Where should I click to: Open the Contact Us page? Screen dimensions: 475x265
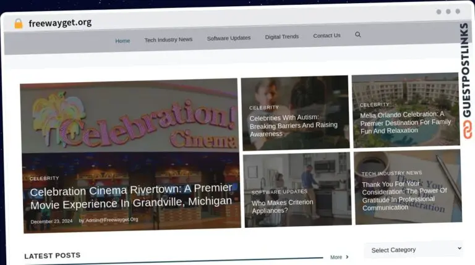[327, 35]
